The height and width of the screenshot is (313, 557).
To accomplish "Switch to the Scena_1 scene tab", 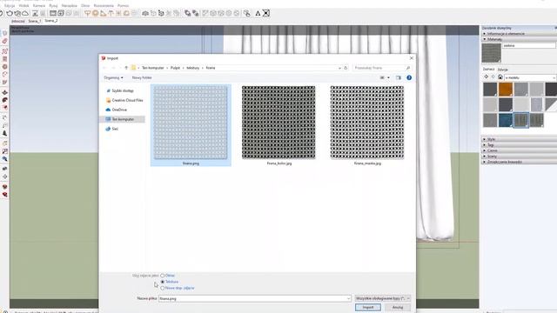I will 35,21.
